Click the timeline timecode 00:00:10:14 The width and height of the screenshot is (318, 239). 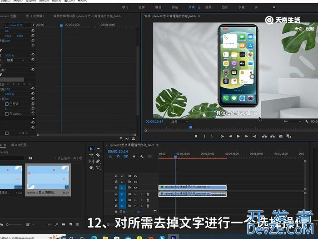[x=118, y=152]
